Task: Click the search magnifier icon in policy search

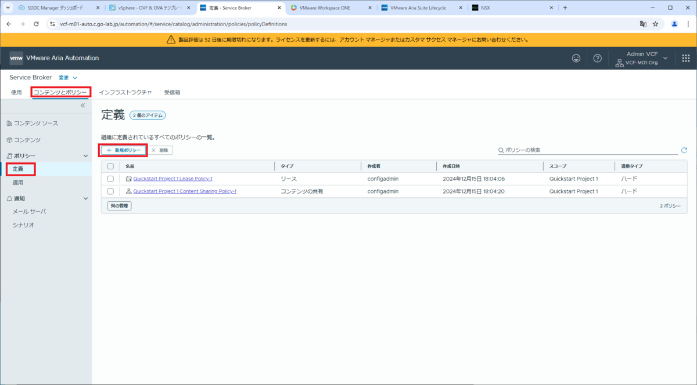Action: click(x=501, y=150)
